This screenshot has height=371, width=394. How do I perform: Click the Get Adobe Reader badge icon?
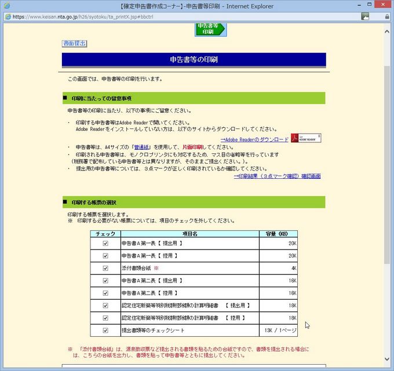(x=305, y=138)
